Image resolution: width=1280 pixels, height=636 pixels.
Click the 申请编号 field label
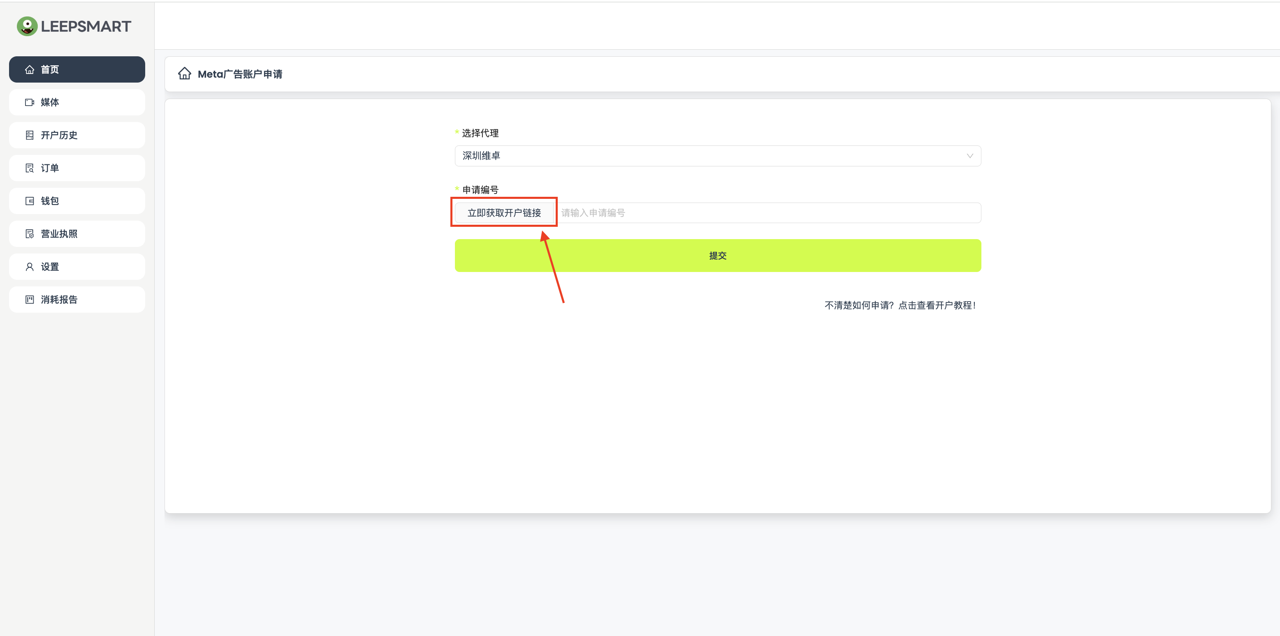(x=480, y=190)
